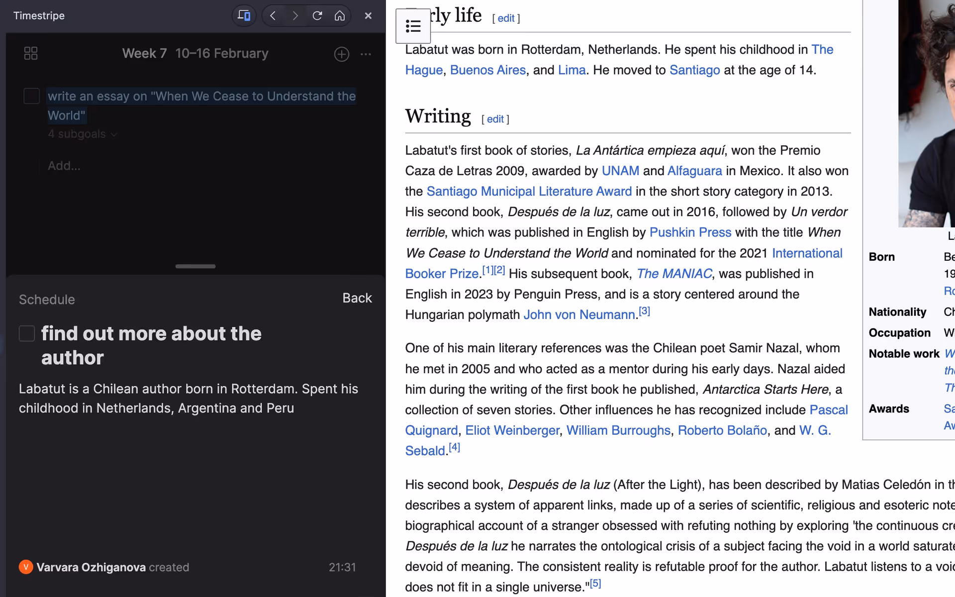The width and height of the screenshot is (955, 597).
Task: Click the Back button in goal details
Action: [x=357, y=298]
